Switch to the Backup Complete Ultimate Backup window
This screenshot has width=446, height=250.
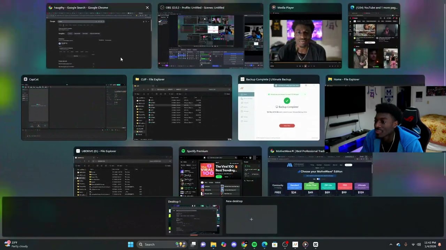coord(279,108)
